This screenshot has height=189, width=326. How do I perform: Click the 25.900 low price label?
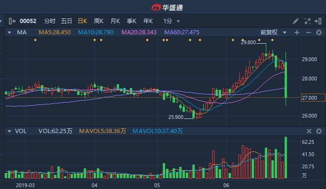(176, 117)
